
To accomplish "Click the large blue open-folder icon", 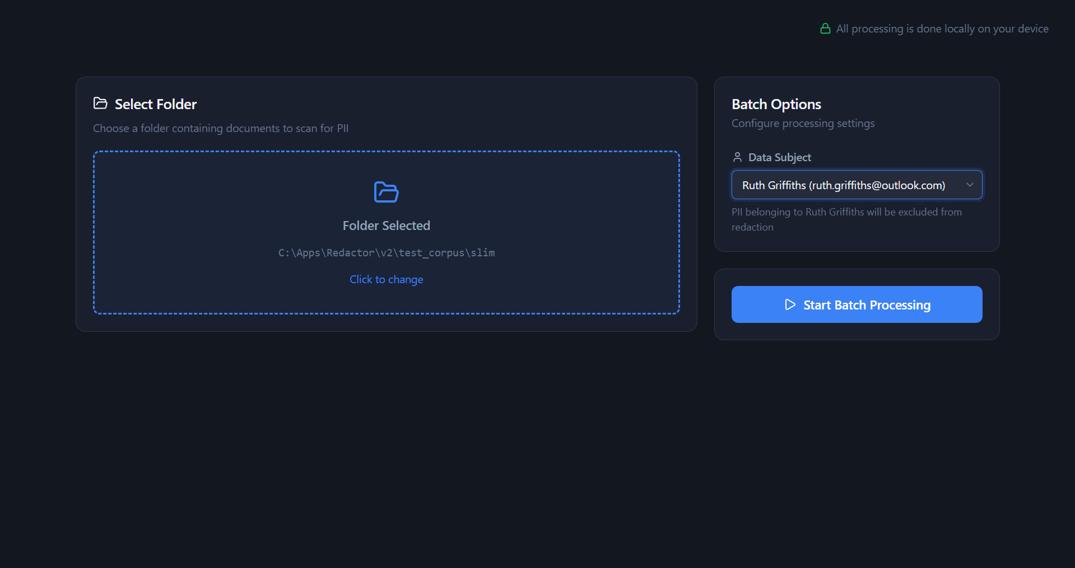I will point(386,192).
